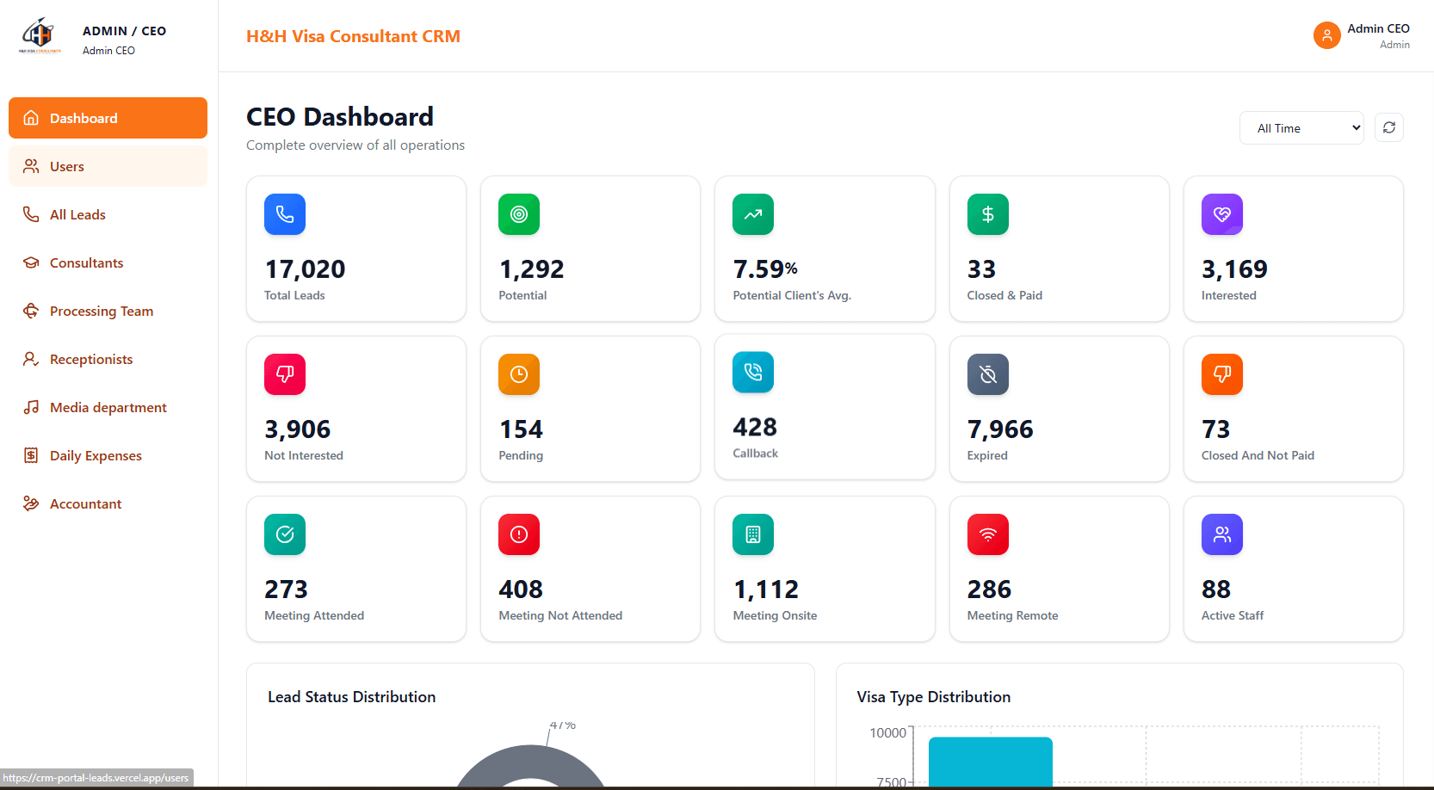Click the H&H Visa Consultant CRM title
The image size is (1434, 790).
pos(353,36)
